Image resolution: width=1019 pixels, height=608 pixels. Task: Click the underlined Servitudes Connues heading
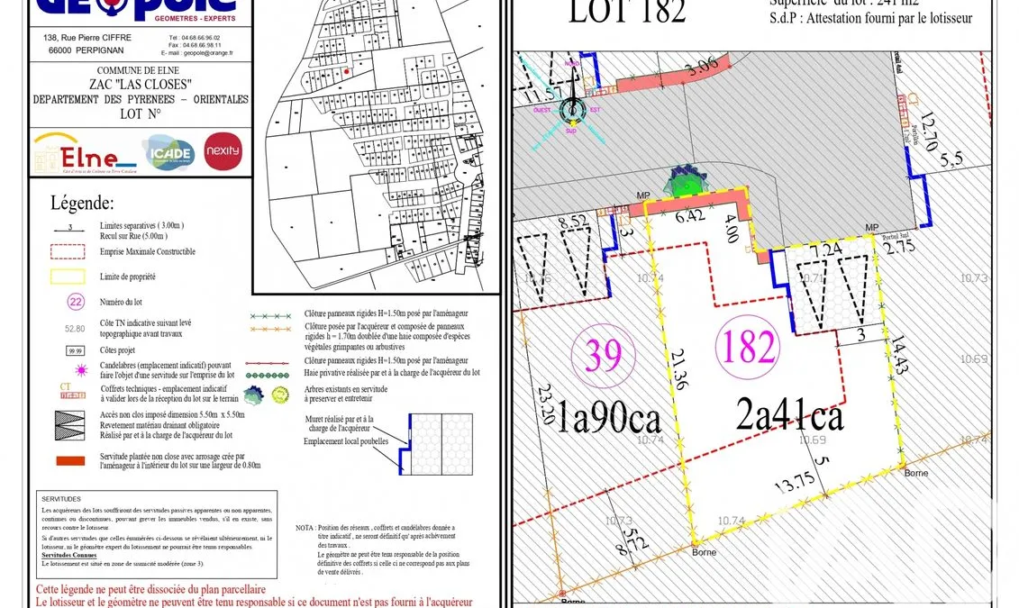point(68,556)
